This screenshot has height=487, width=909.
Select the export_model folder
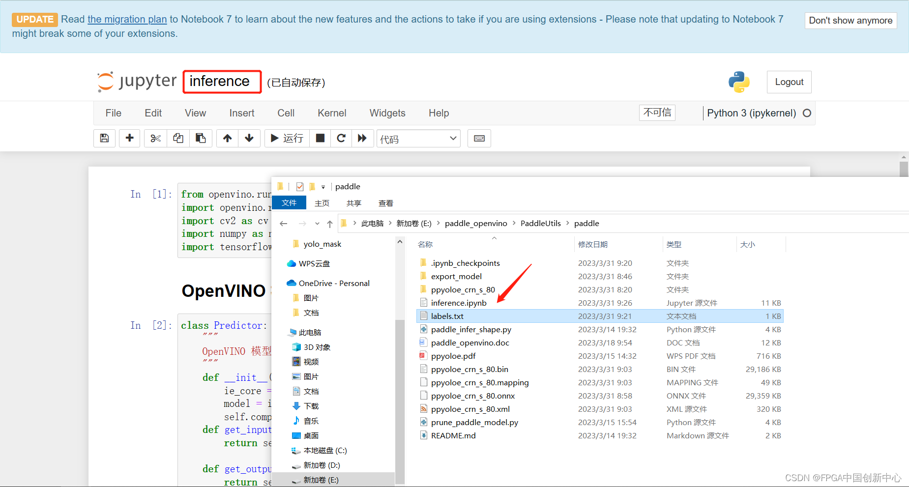pyautogui.click(x=456, y=276)
